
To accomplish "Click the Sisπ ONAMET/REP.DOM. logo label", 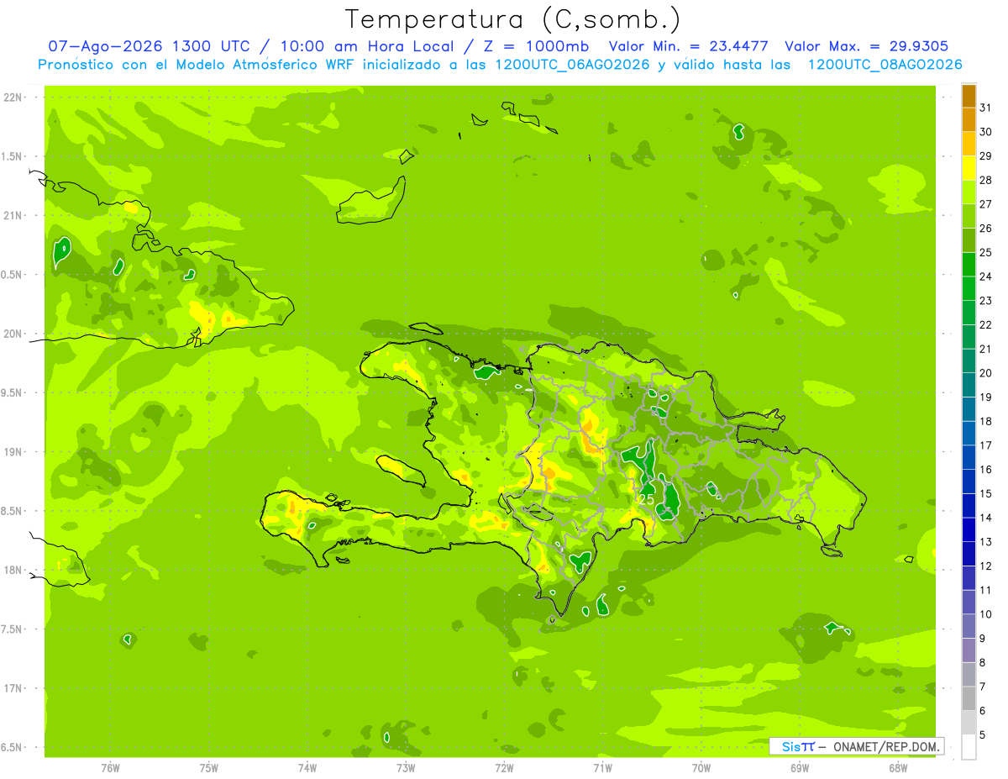I will pos(856,746).
